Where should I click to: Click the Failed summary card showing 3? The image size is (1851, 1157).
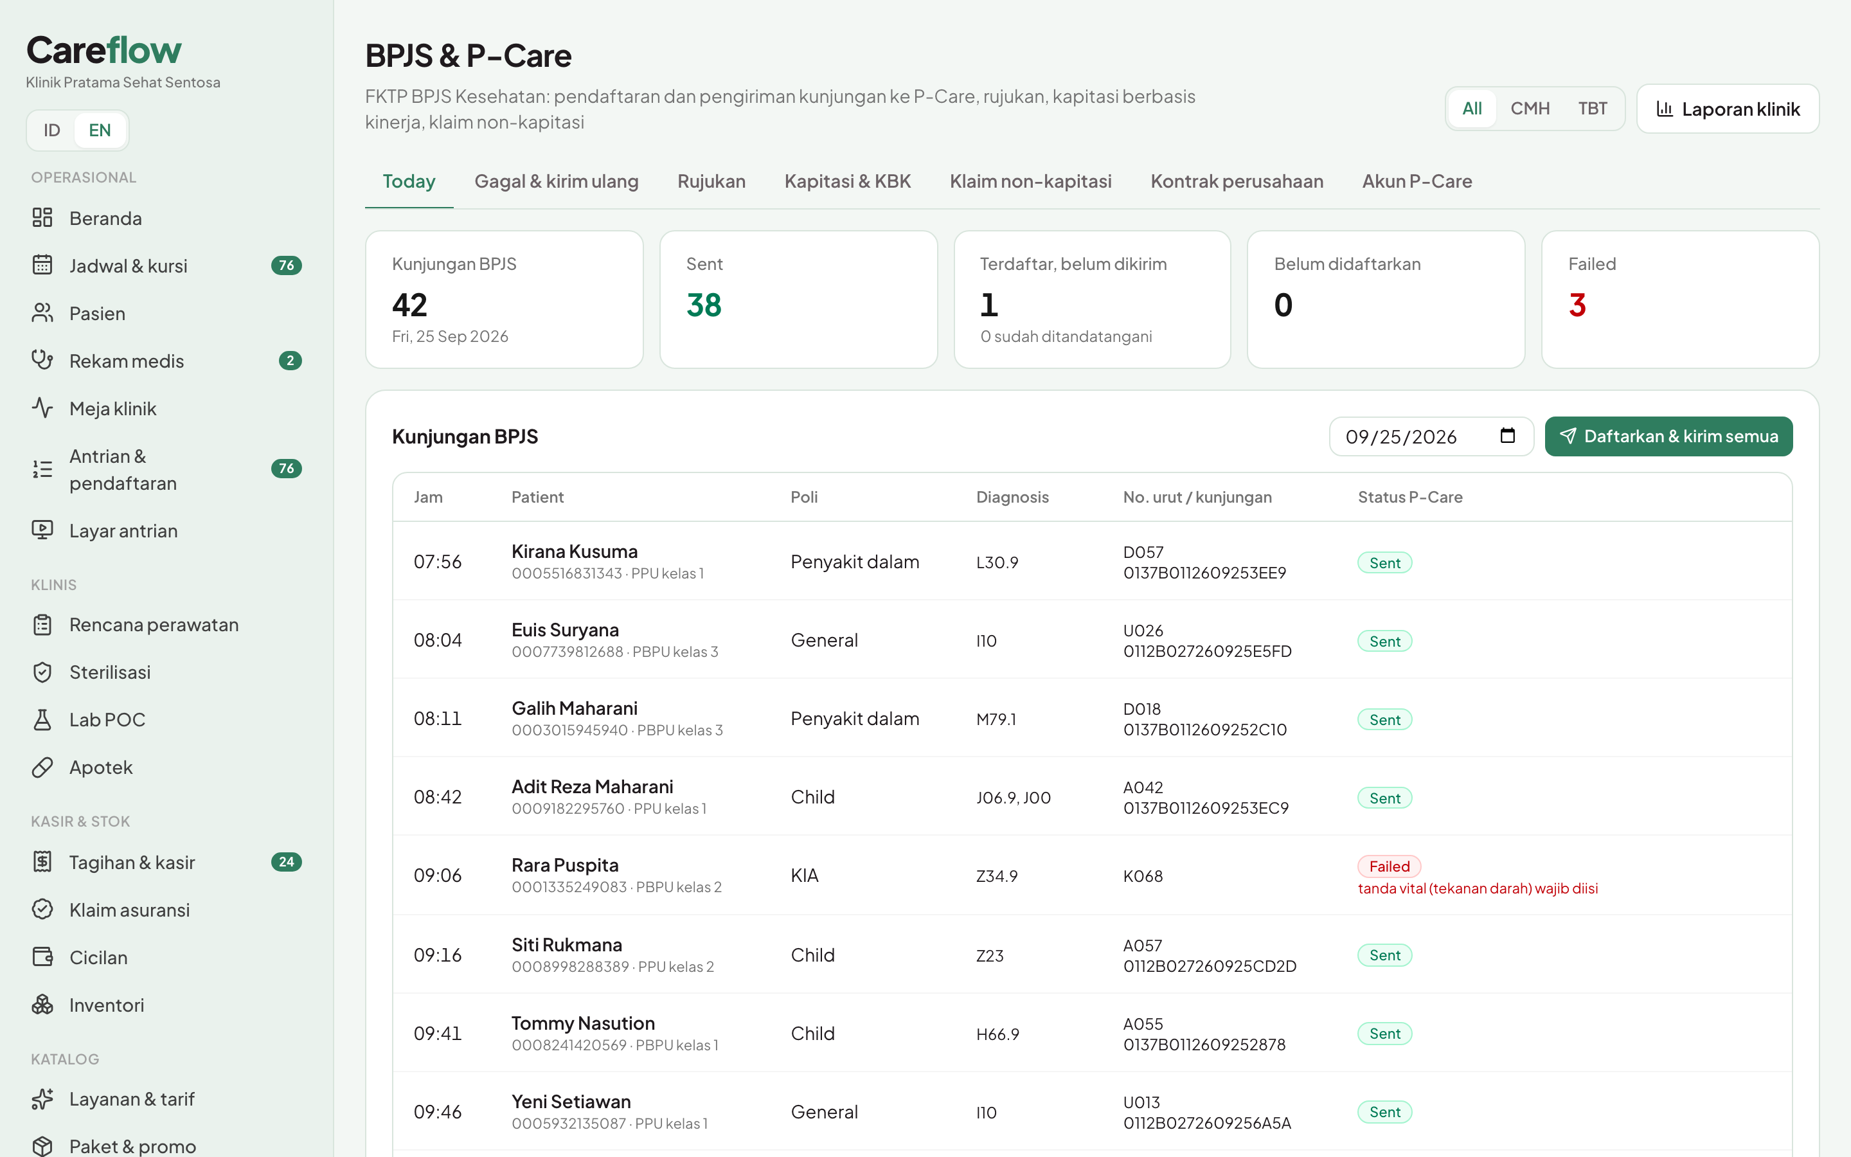pyautogui.click(x=1679, y=299)
